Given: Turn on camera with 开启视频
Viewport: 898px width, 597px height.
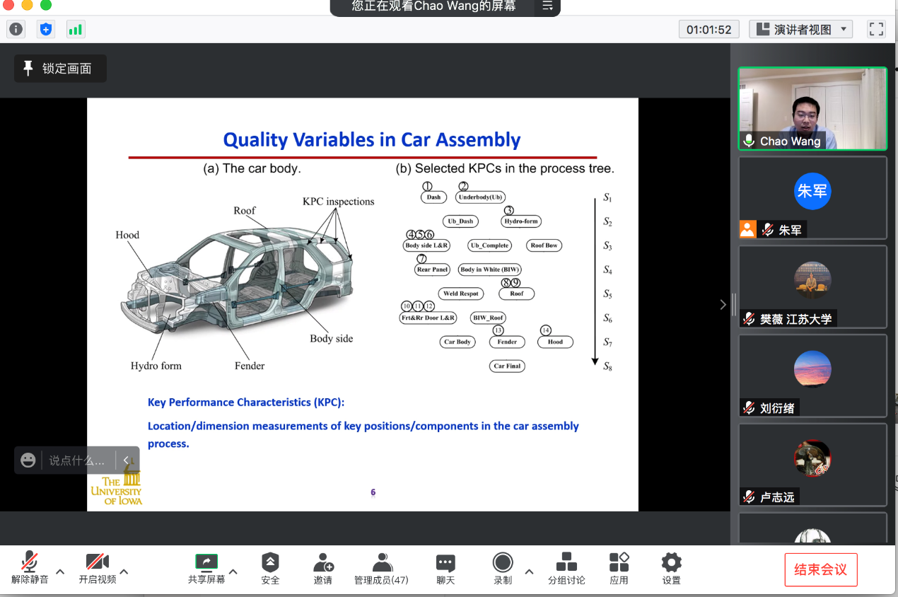Looking at the screenshot, I should 97,569.
